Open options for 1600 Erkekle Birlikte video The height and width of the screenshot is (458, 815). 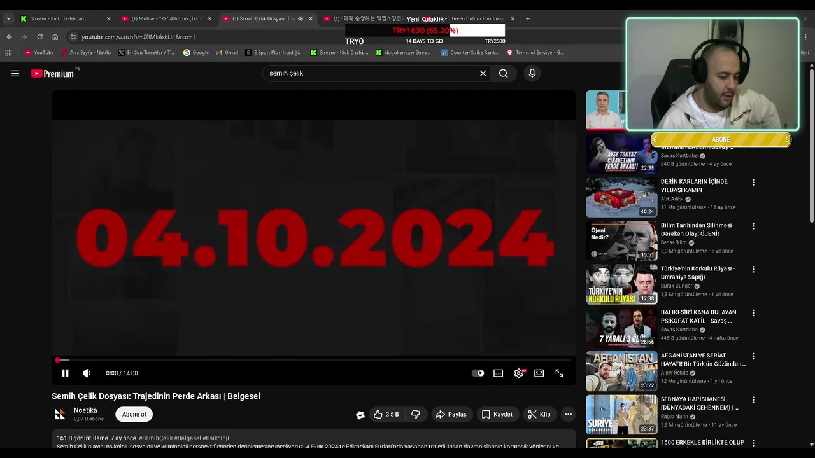tap(753, 443)
